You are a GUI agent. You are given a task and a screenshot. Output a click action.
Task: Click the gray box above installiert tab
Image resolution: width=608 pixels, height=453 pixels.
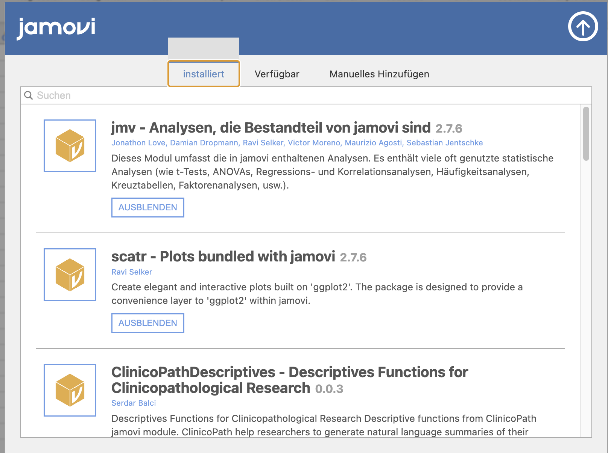point(204,48)
